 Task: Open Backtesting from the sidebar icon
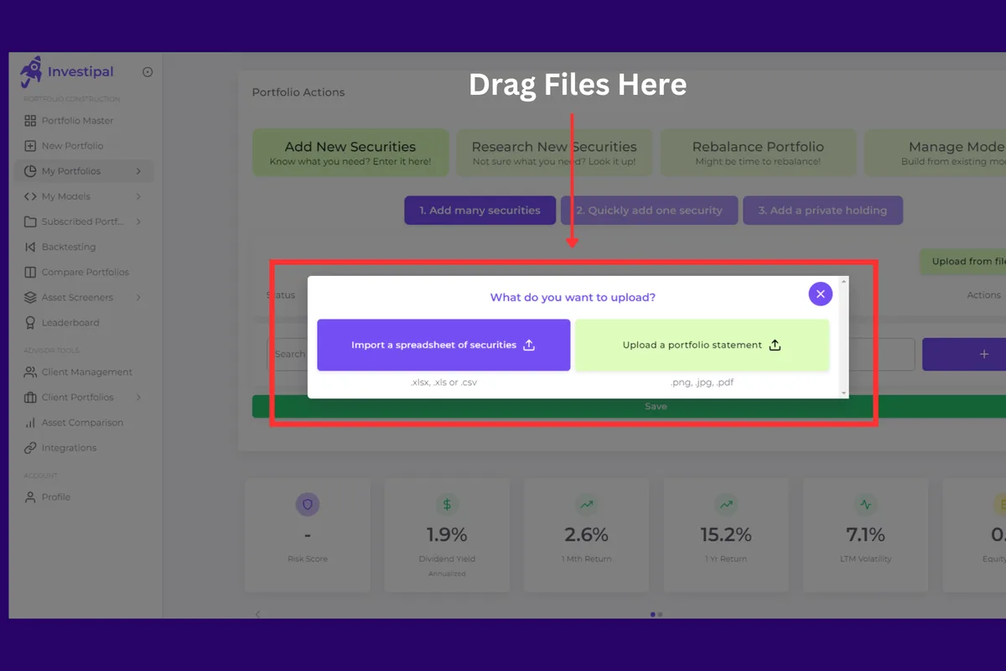29,247
